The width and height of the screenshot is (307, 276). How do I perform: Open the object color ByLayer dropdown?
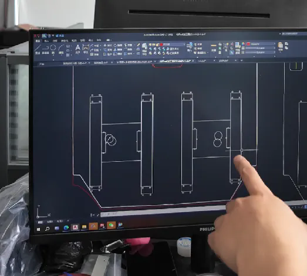coord(261,44)
